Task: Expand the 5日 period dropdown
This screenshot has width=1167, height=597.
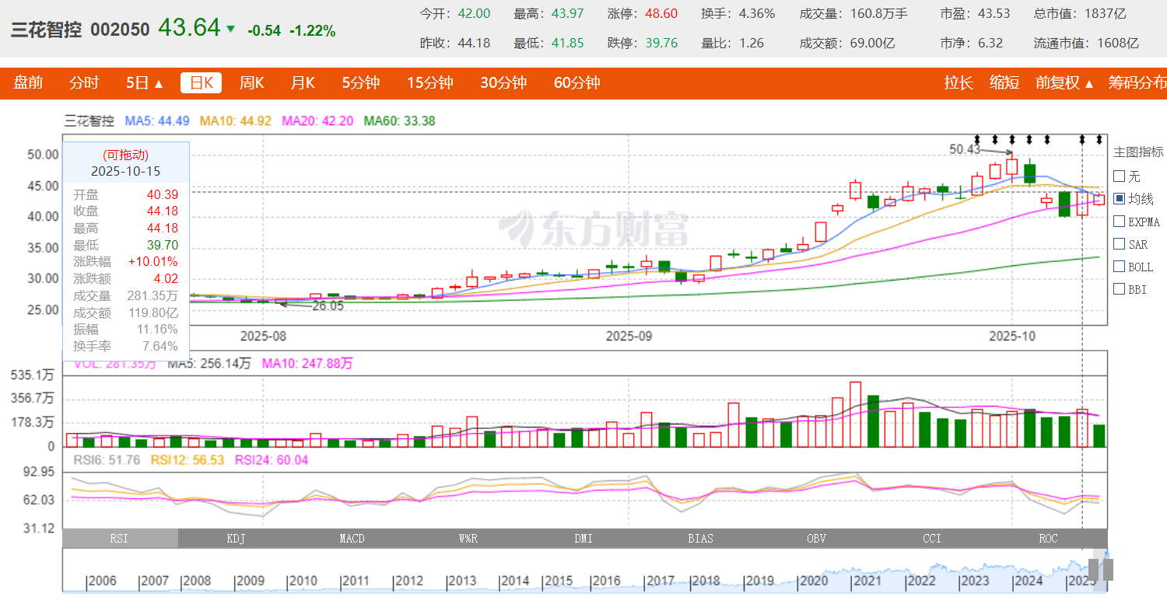Action: coord(145,83)
